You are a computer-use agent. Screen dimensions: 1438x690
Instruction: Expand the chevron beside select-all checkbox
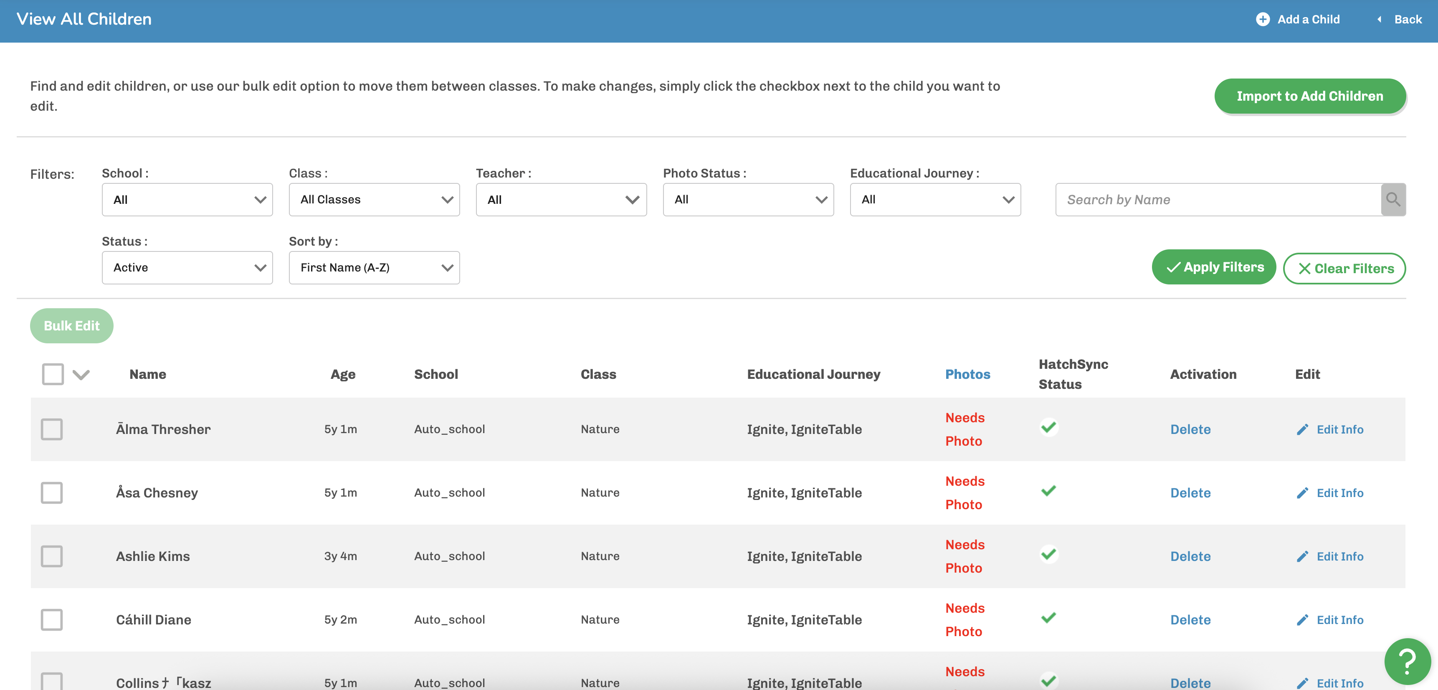(81, 375)
